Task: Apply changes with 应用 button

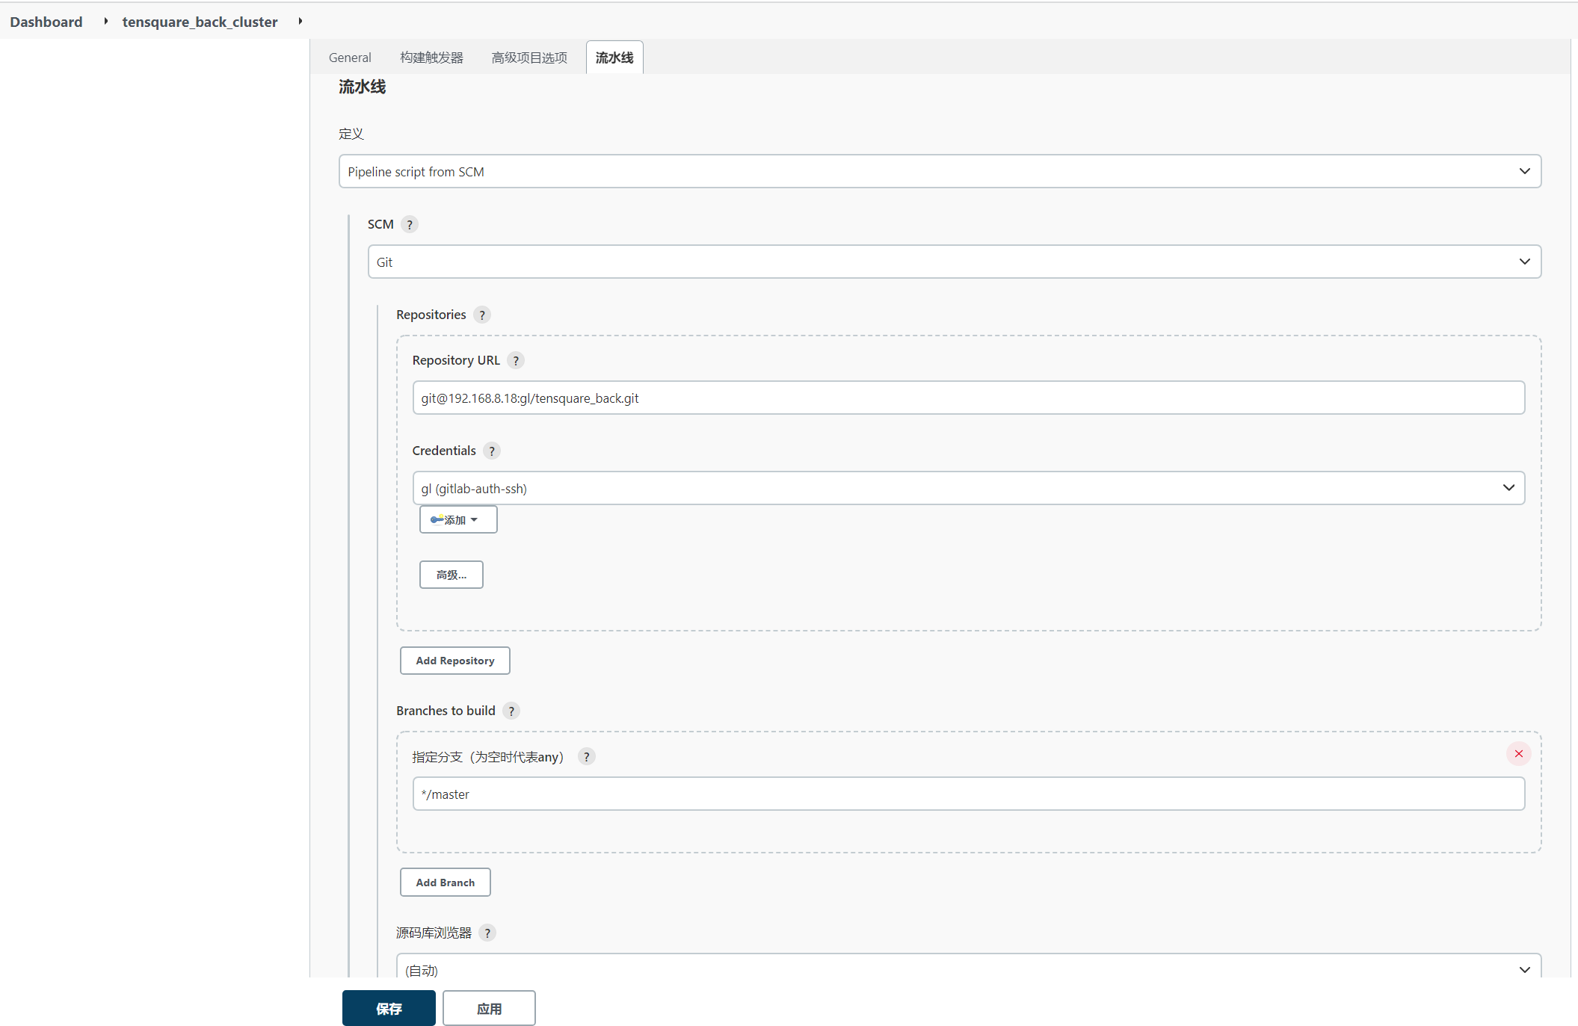Action: [x=489, y=1008]
